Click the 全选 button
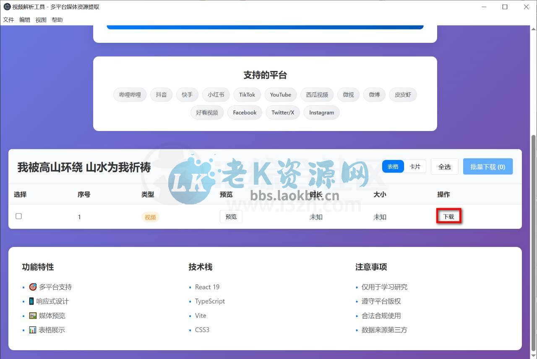 tap(445, 167)
